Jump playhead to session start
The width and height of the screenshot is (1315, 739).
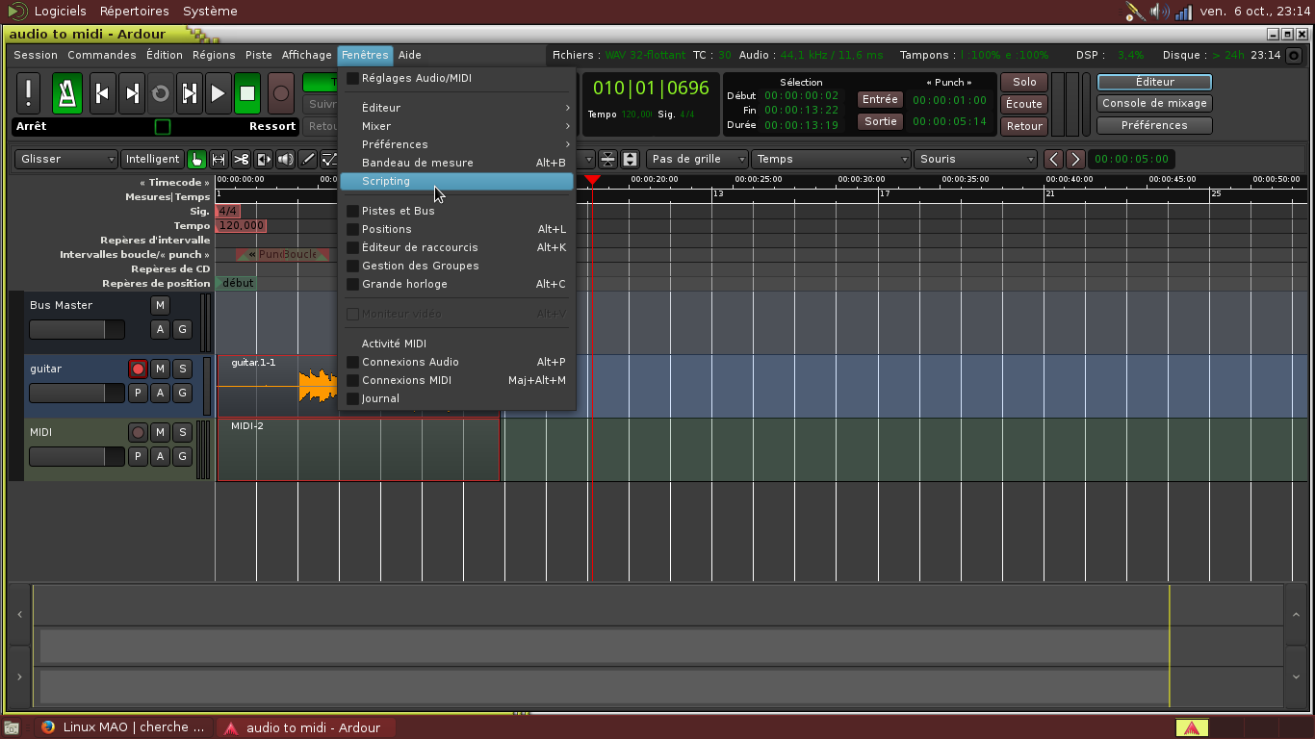pos(102,93)
